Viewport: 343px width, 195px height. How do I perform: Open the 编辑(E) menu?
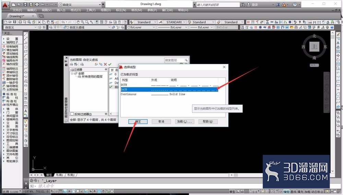pyautogui.click(x=32, y=10)
